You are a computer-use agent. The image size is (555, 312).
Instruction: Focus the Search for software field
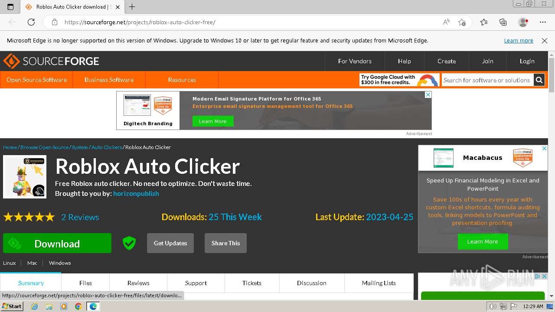[487, 80]
